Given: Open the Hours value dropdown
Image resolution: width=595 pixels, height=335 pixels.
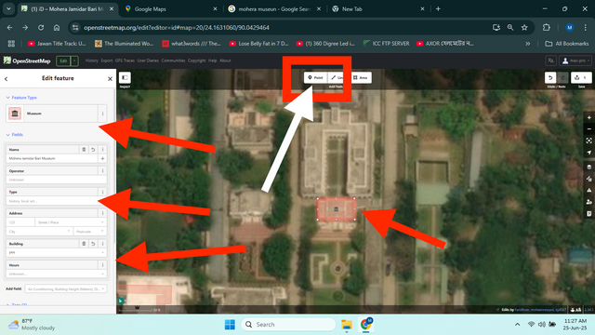Looking at the screenshot, I should pyautogui.click(x=56, y=274).
